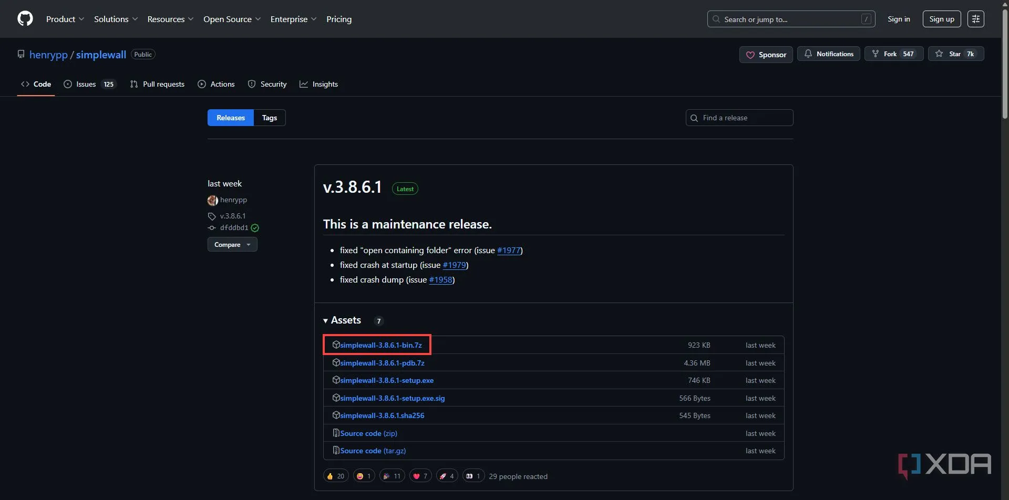This screenshot has height=500, width=1009.
Task: Download simplewall-3.8.6.1.sha256
Action: (382, 415)
